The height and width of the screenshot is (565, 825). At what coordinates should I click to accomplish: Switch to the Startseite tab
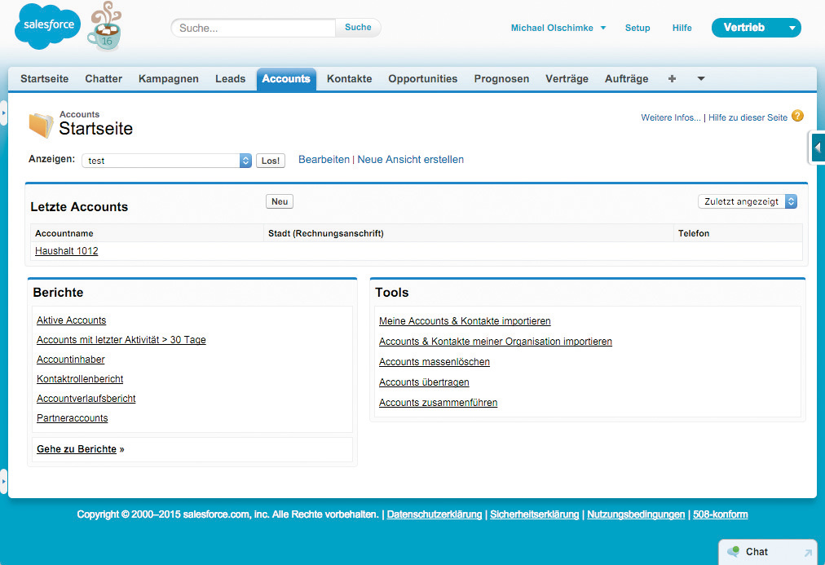pos(44,78)
